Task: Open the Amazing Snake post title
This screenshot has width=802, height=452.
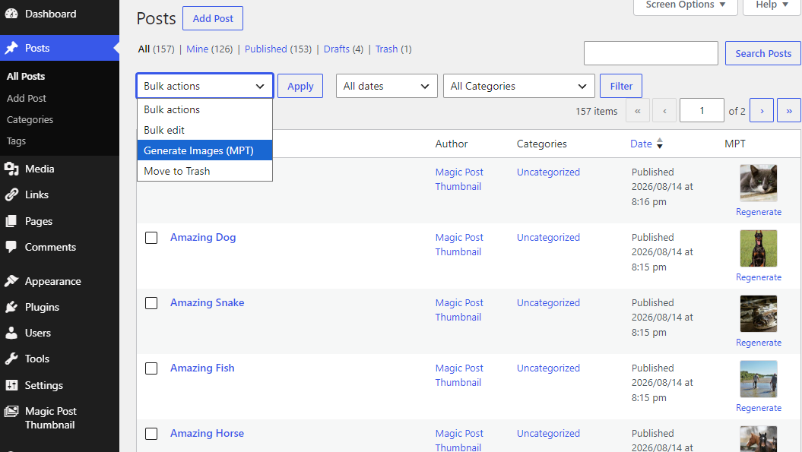Action: coord(207,302)
